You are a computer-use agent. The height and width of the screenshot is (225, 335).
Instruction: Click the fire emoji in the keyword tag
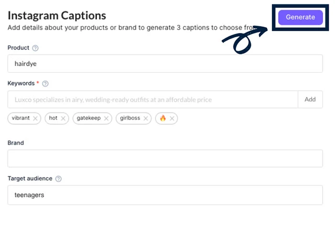click(x=163, y=118)
